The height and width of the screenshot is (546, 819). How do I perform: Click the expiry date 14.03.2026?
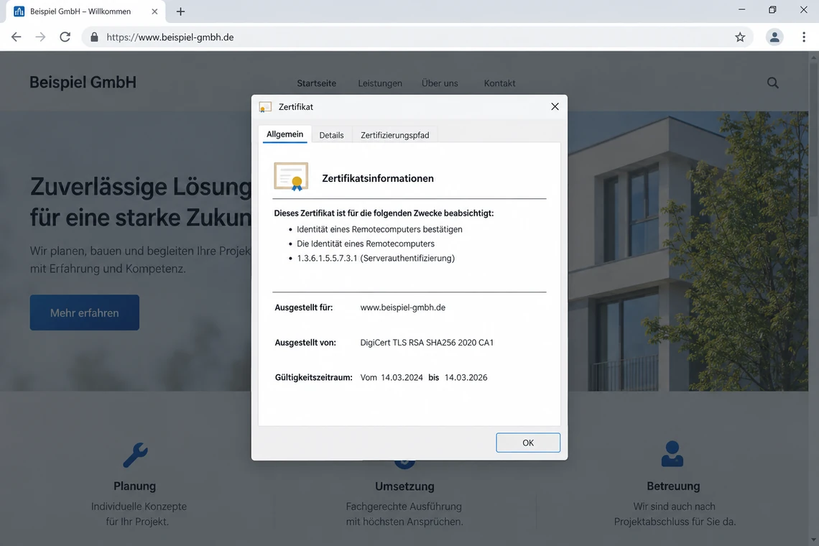coord(466,377)
